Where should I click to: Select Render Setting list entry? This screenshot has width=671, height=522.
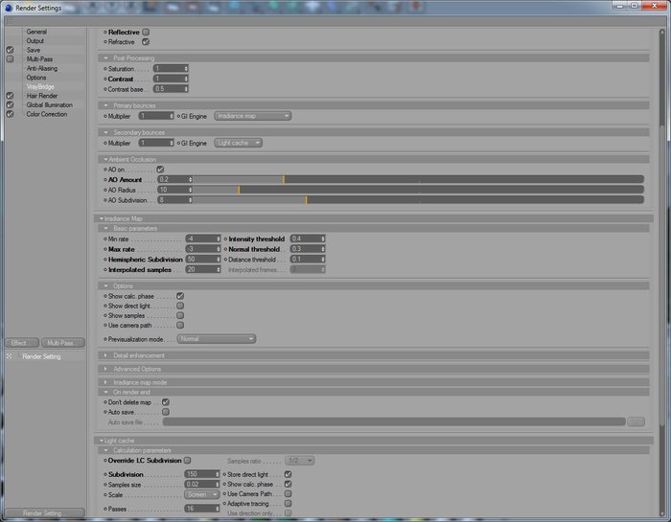41,356
